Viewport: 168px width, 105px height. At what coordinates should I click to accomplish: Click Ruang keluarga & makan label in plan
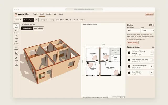coord(110,68)
